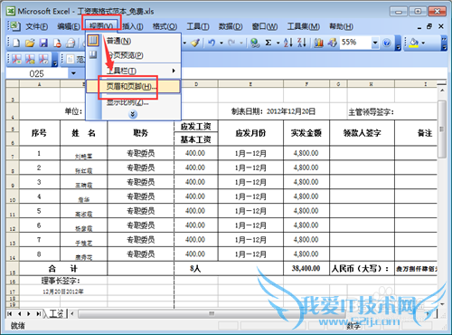Open the Fill Color dropdown arrow
This screenshot has width=452, height=335.
click(x=423, y=43)
